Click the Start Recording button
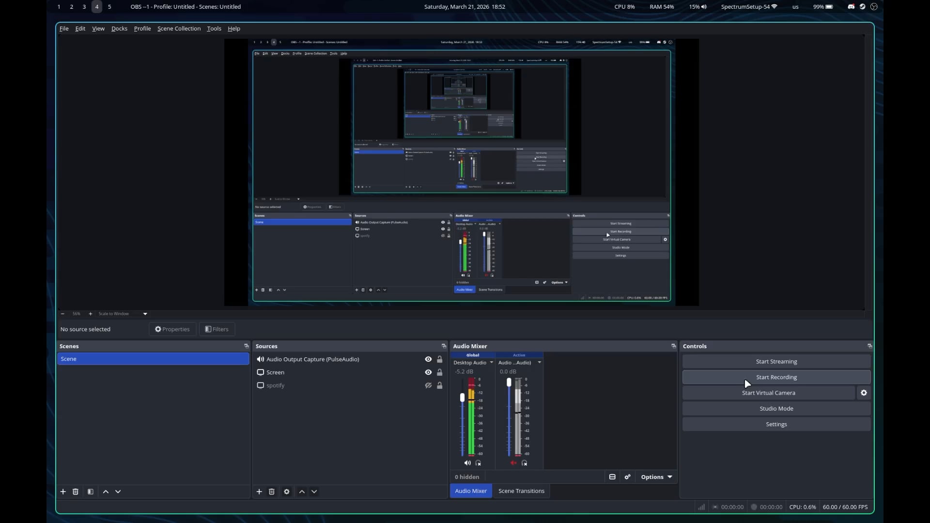The height and width of the screenshot is (523, 930). point(776,377)
